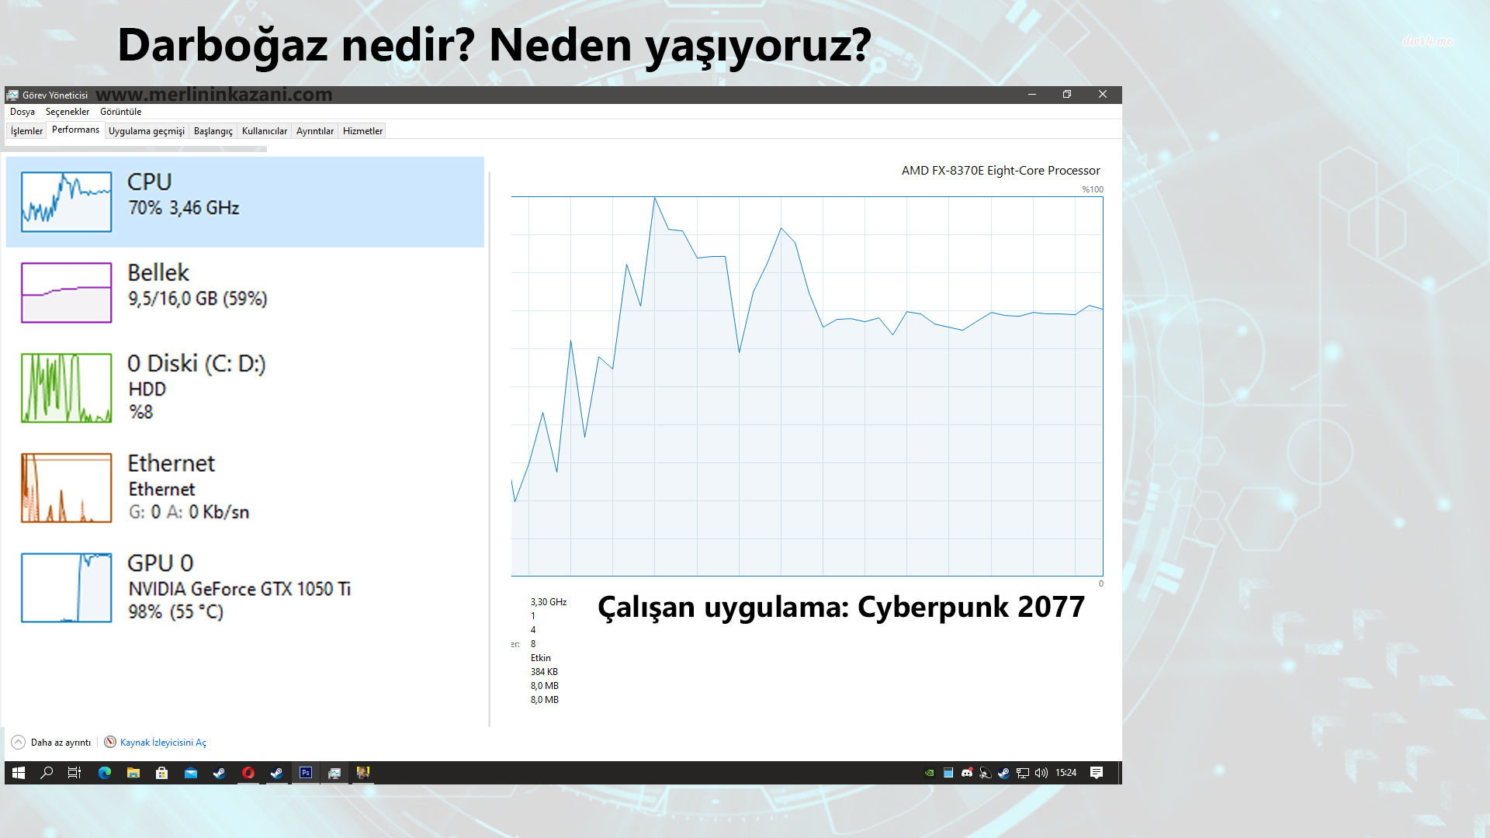
Task: Select the Bellek memory entry
Action: 244,293
